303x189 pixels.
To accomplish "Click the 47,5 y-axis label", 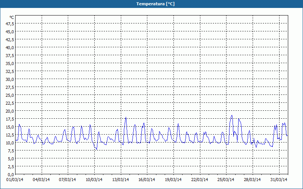I will pyautogui.click(x=10, y=23).
